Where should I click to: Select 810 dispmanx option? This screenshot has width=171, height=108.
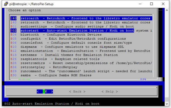tap(67, 47)
